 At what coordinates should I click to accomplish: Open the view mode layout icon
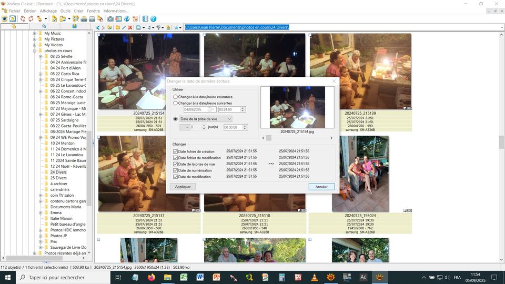pos(138,28)
